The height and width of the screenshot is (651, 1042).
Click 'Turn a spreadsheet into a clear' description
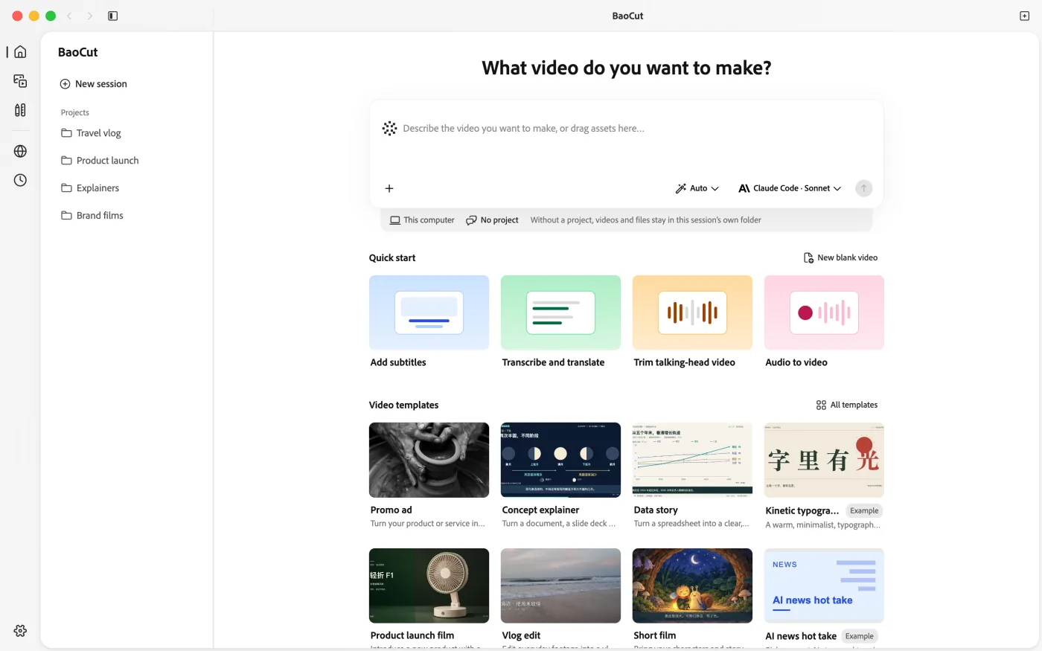pos(691,524)
